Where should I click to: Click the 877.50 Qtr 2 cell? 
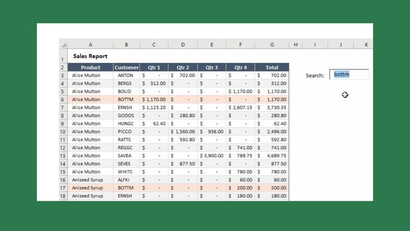click(183, 164)
